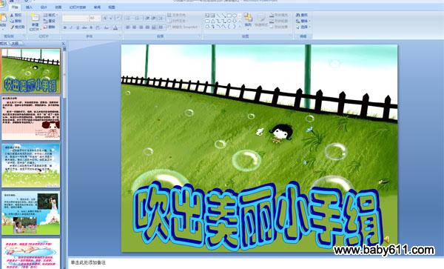The height and width of the screenshot is (269, 444).
Task: Toggle center text alignment
Action: click(134, 27)
